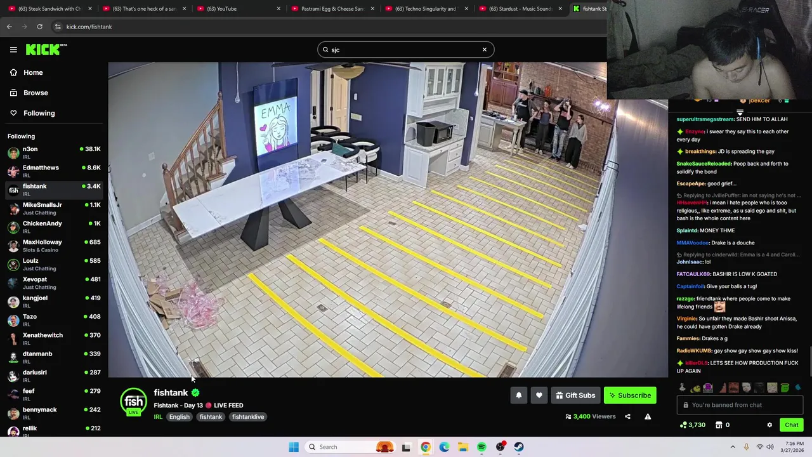Select the goose emote in quick emotes
Image resolution: width=812 pixels, height=457 pixels.
tap(683, 387)
